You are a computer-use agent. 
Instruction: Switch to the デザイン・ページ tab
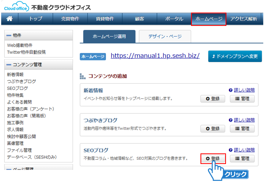pyautogui.click(x=165, y=36)
